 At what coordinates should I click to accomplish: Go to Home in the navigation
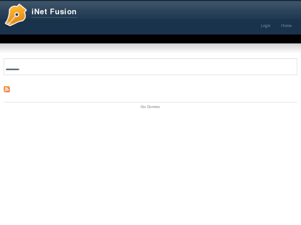[286, 26]
